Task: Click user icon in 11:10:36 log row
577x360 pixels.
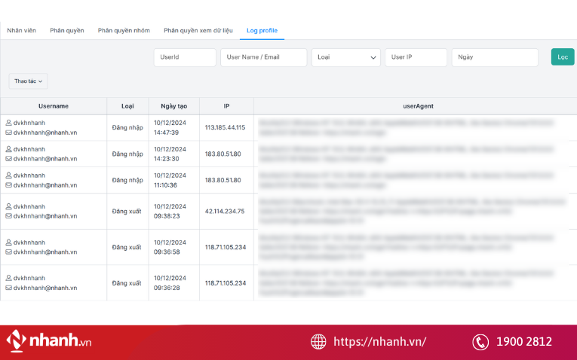Action: click(x=8, y=175)
